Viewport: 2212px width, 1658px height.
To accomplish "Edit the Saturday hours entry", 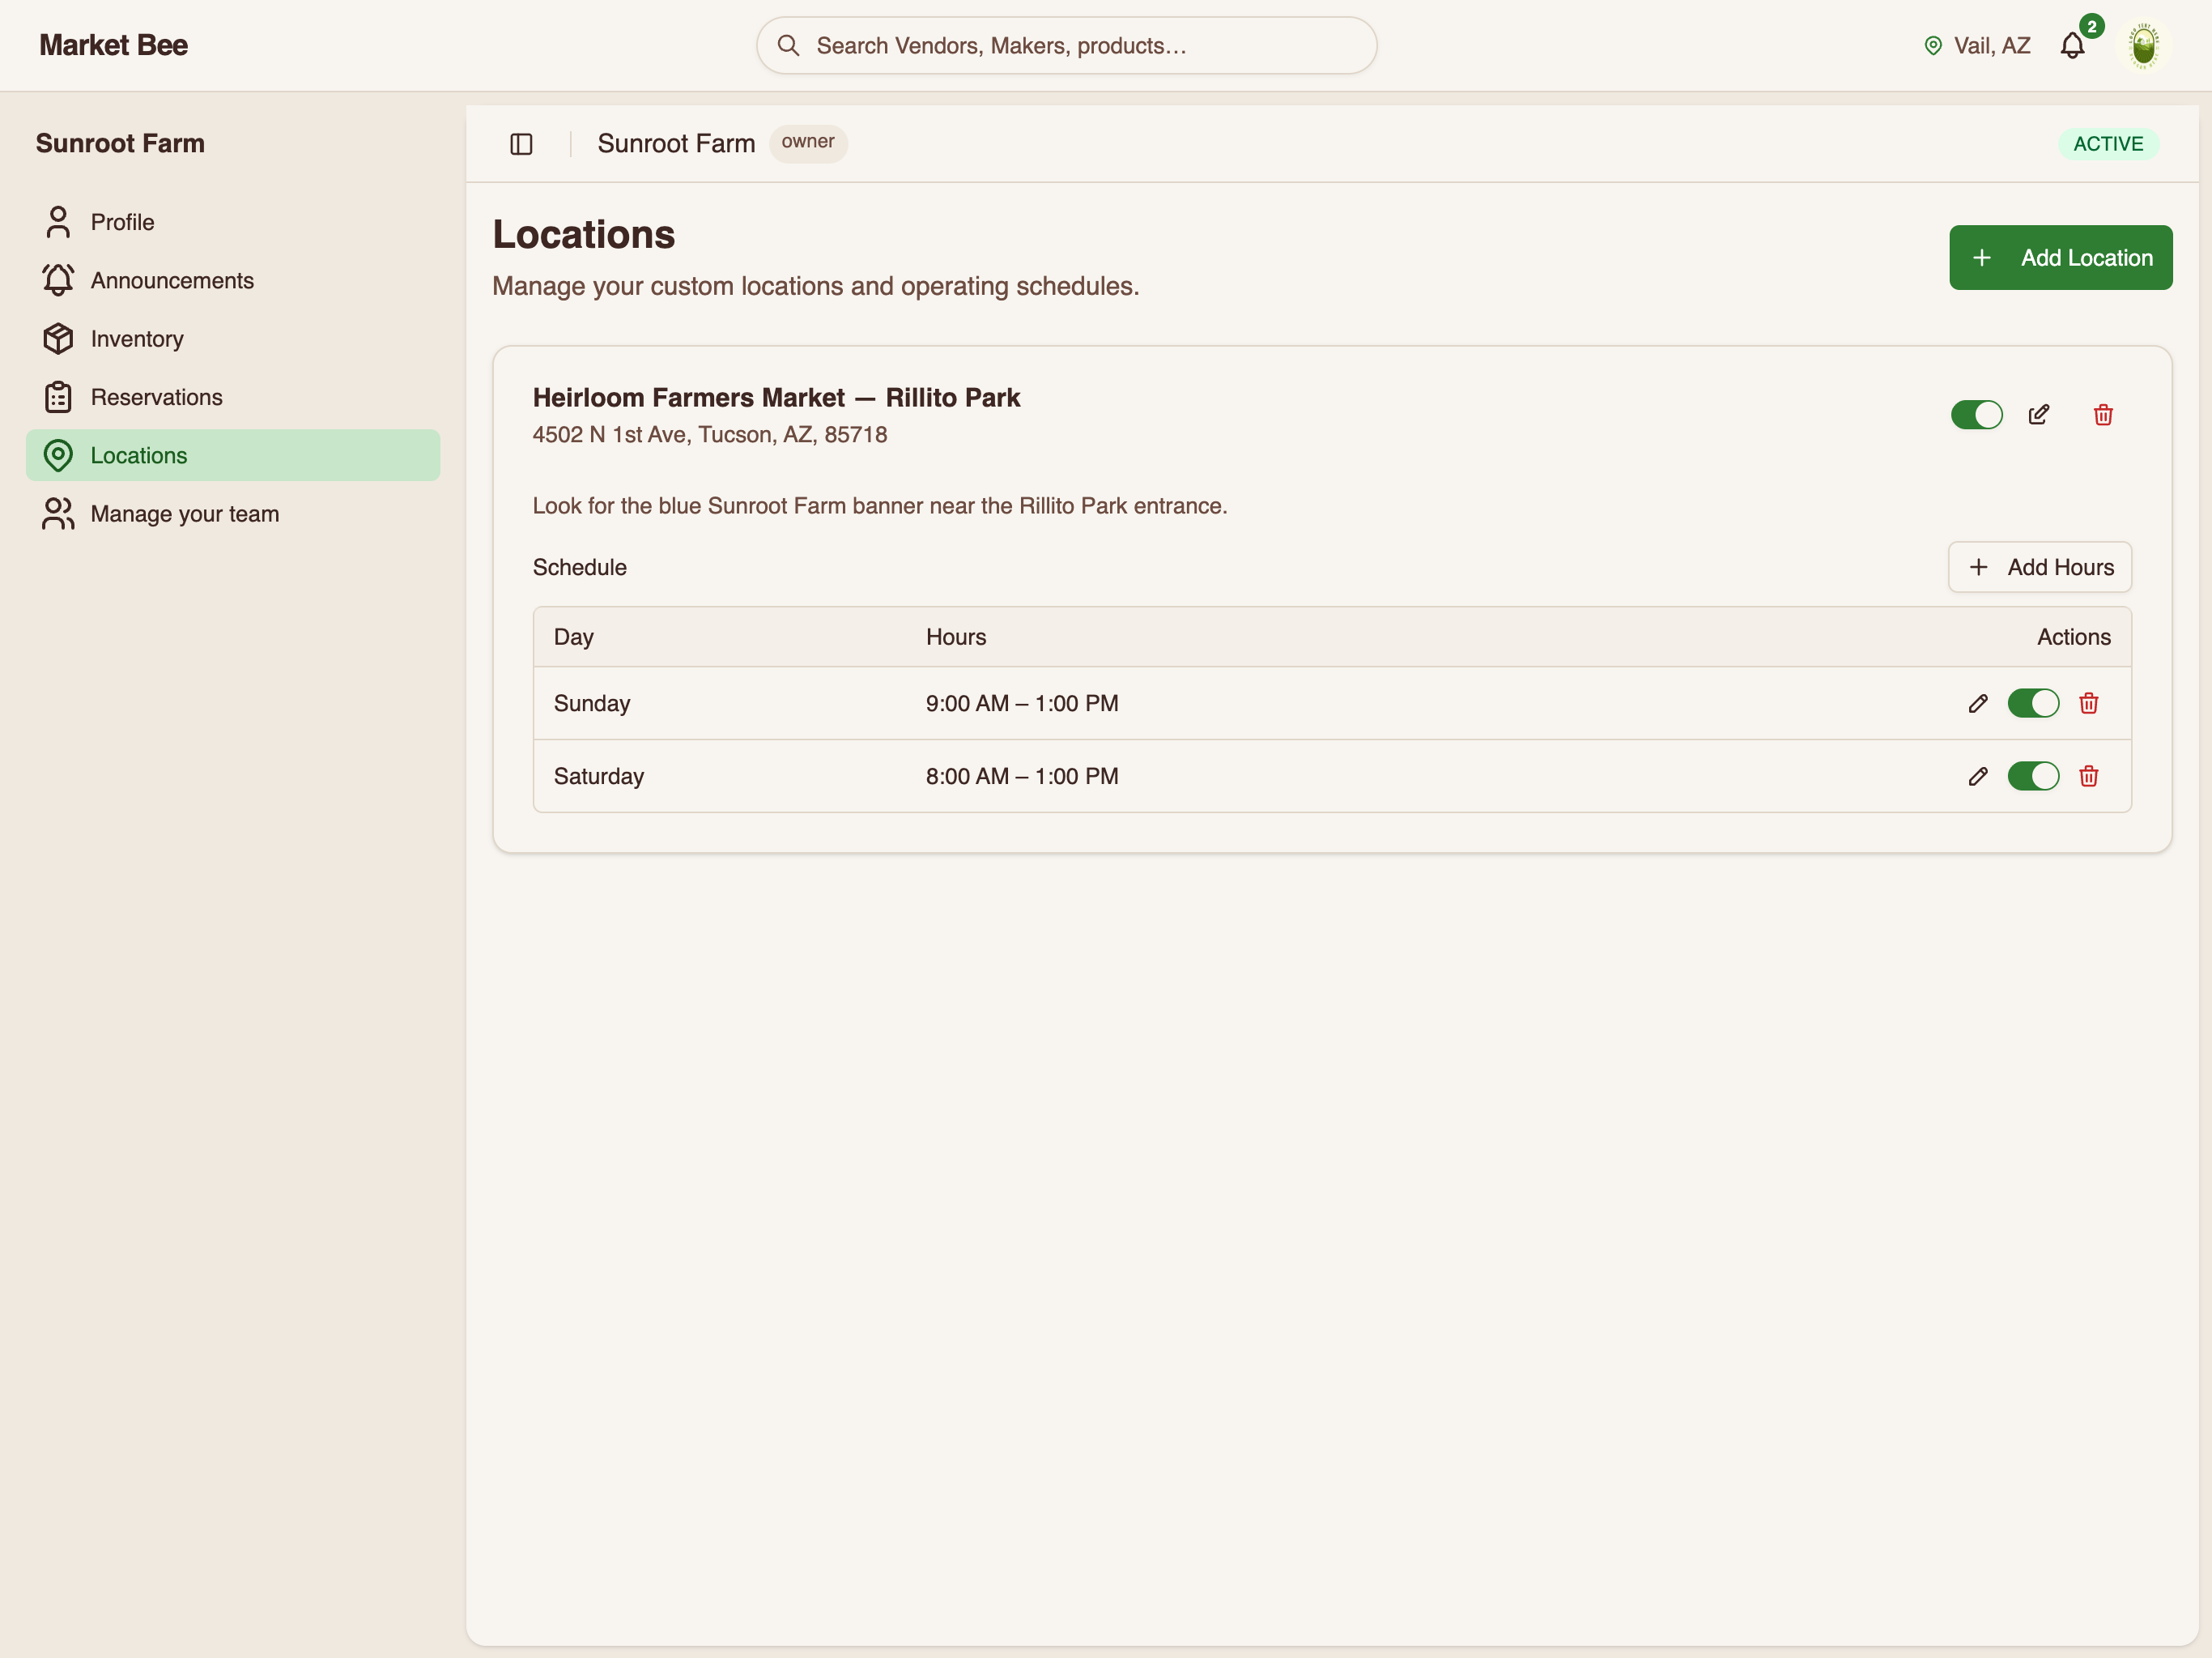I will click(x=1977, y=777).
